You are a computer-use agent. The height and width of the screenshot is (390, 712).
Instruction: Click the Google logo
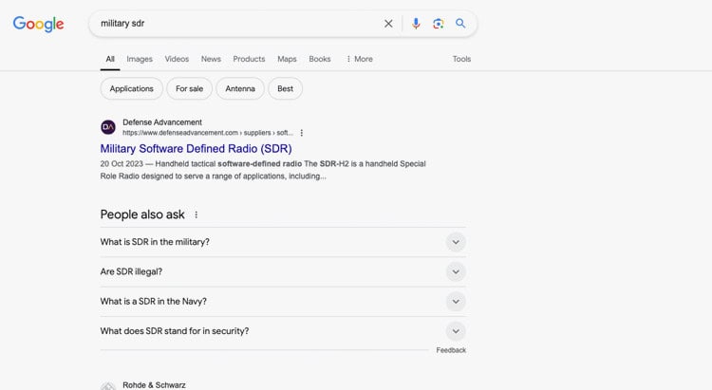(x=38, y=24)
